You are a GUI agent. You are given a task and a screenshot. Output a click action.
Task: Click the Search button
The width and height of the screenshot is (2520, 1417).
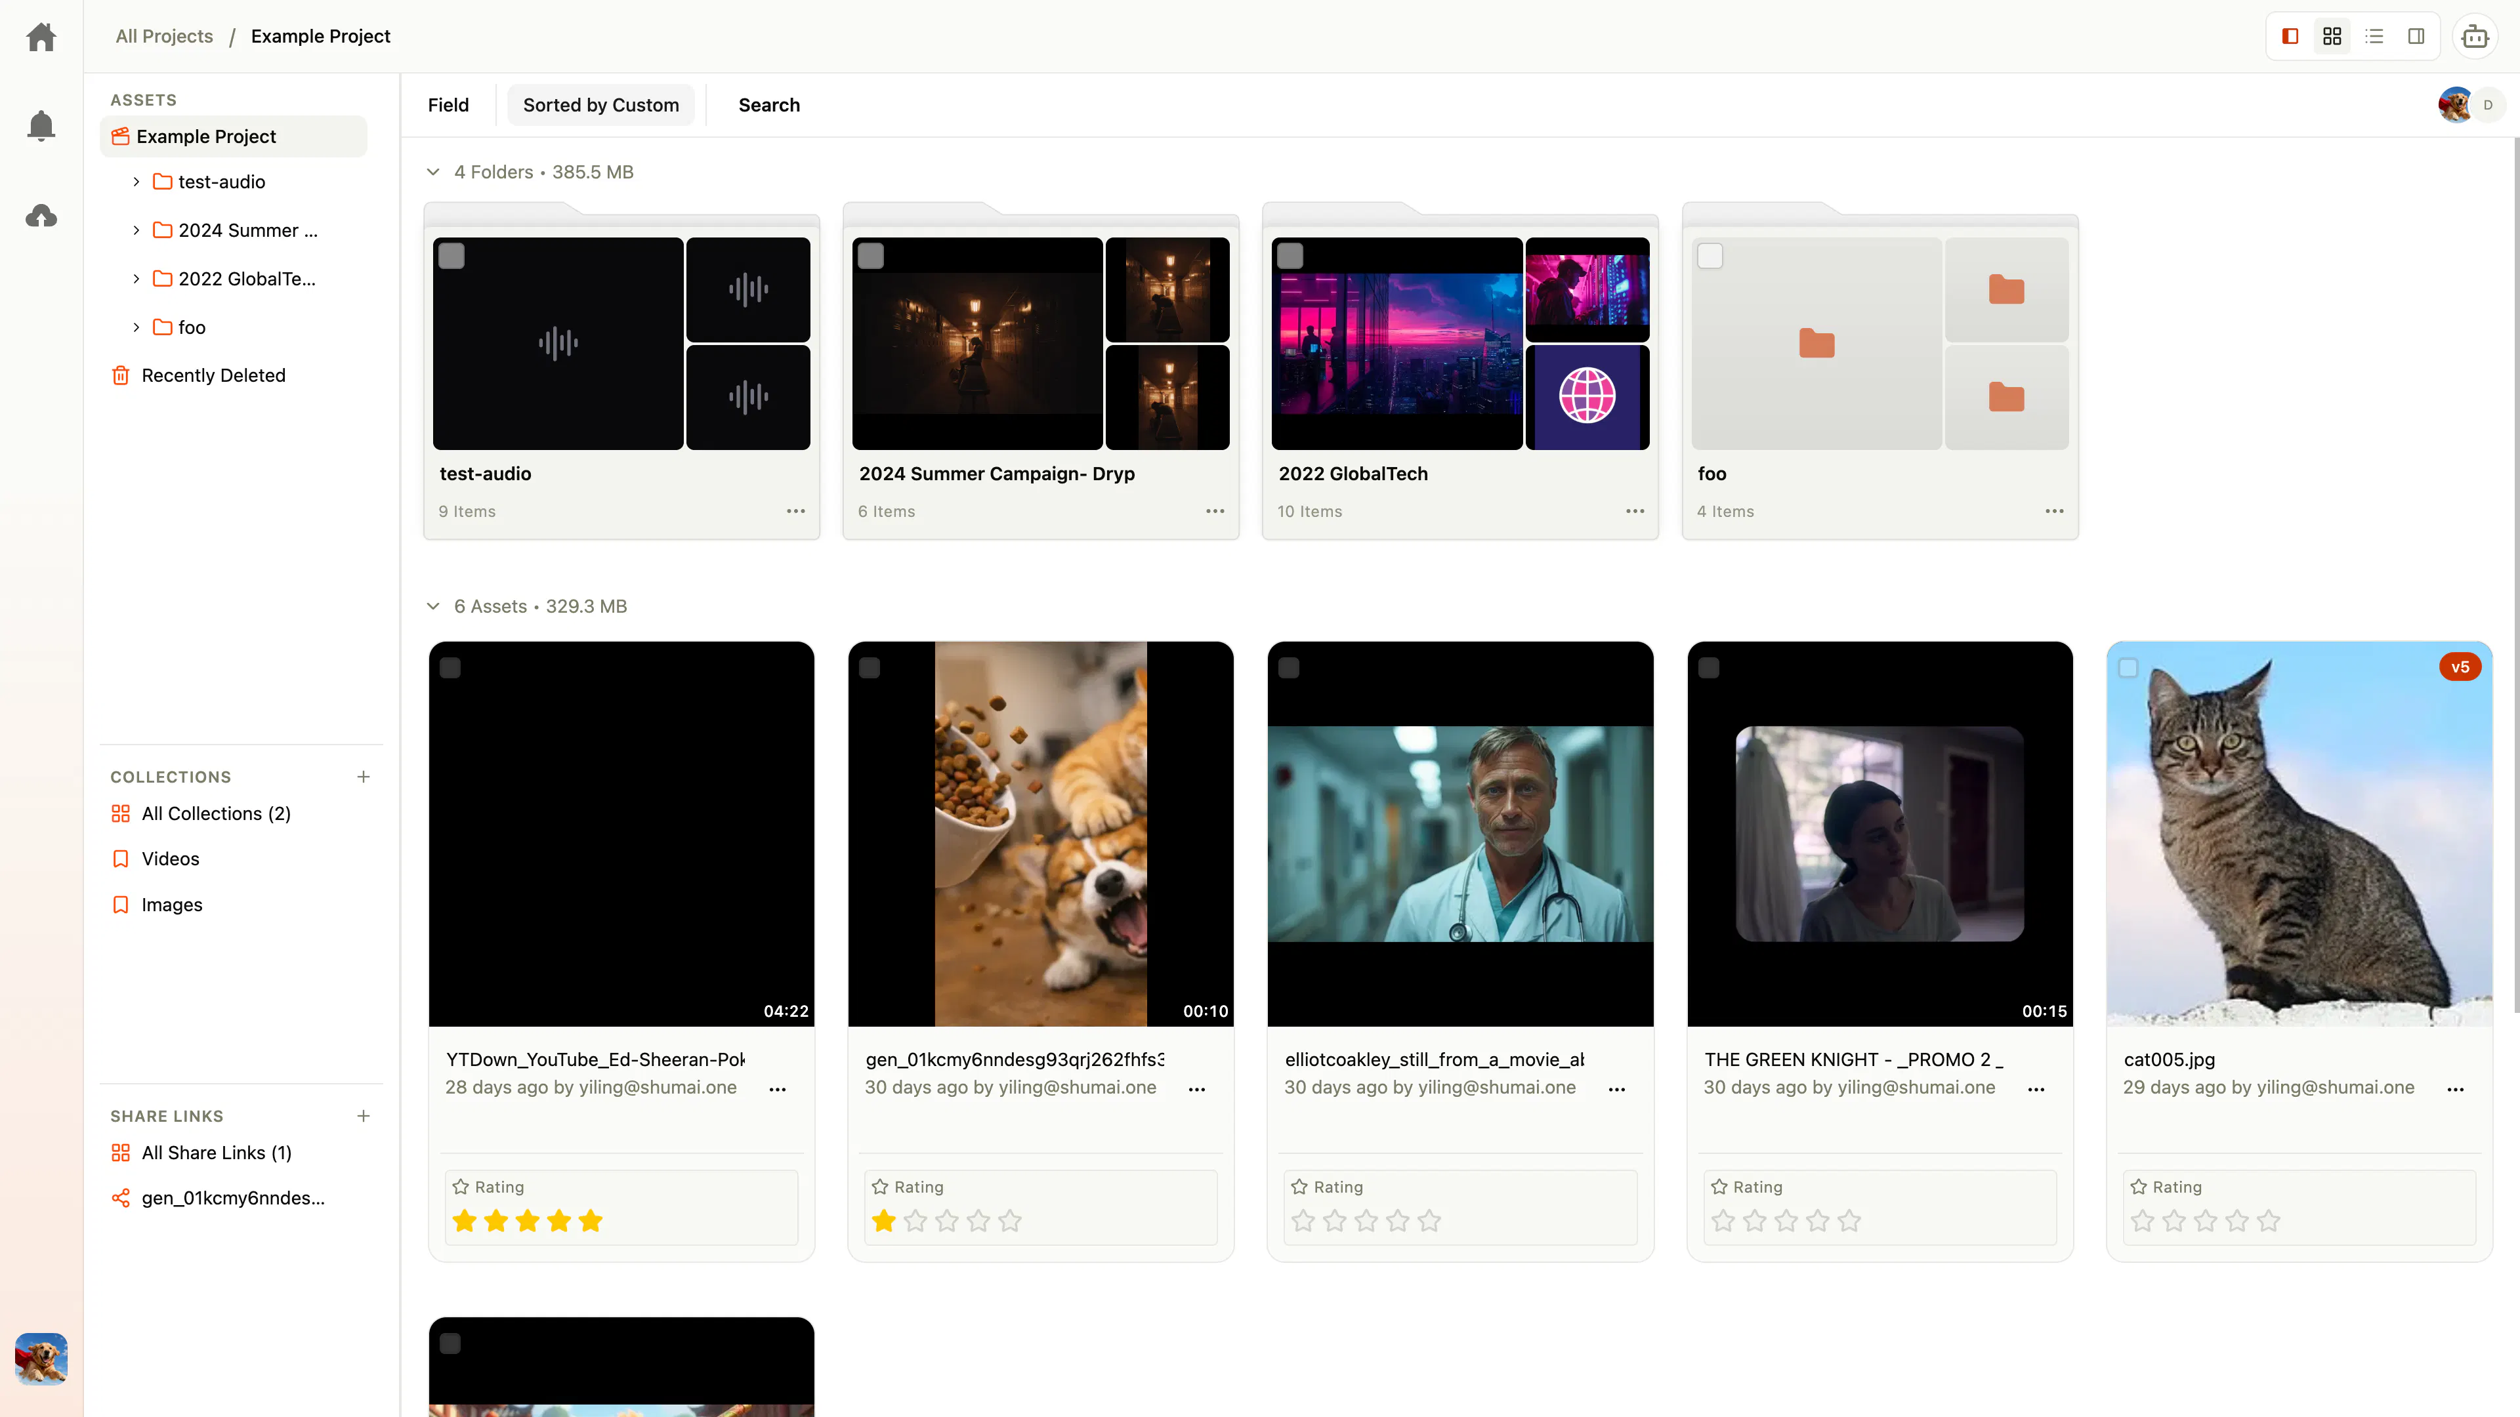769,105
